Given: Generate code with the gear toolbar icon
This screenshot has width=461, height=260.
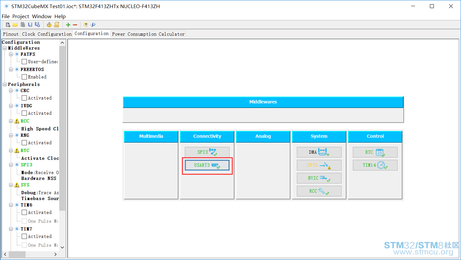Looking at the screenshot, I should (49, 25).
